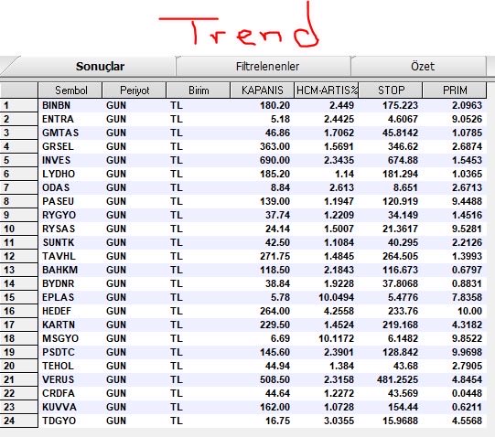
Task: Click VERUS closing price 508.50
Action: [x=274, y=380]
